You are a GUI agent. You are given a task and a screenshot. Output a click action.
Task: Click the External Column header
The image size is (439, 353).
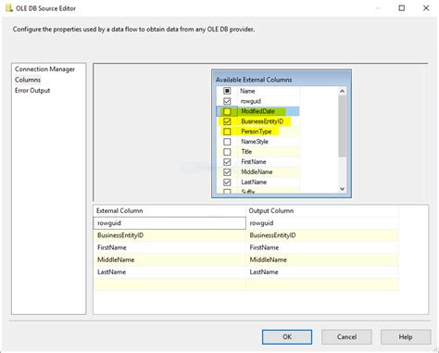pos(169,211)
